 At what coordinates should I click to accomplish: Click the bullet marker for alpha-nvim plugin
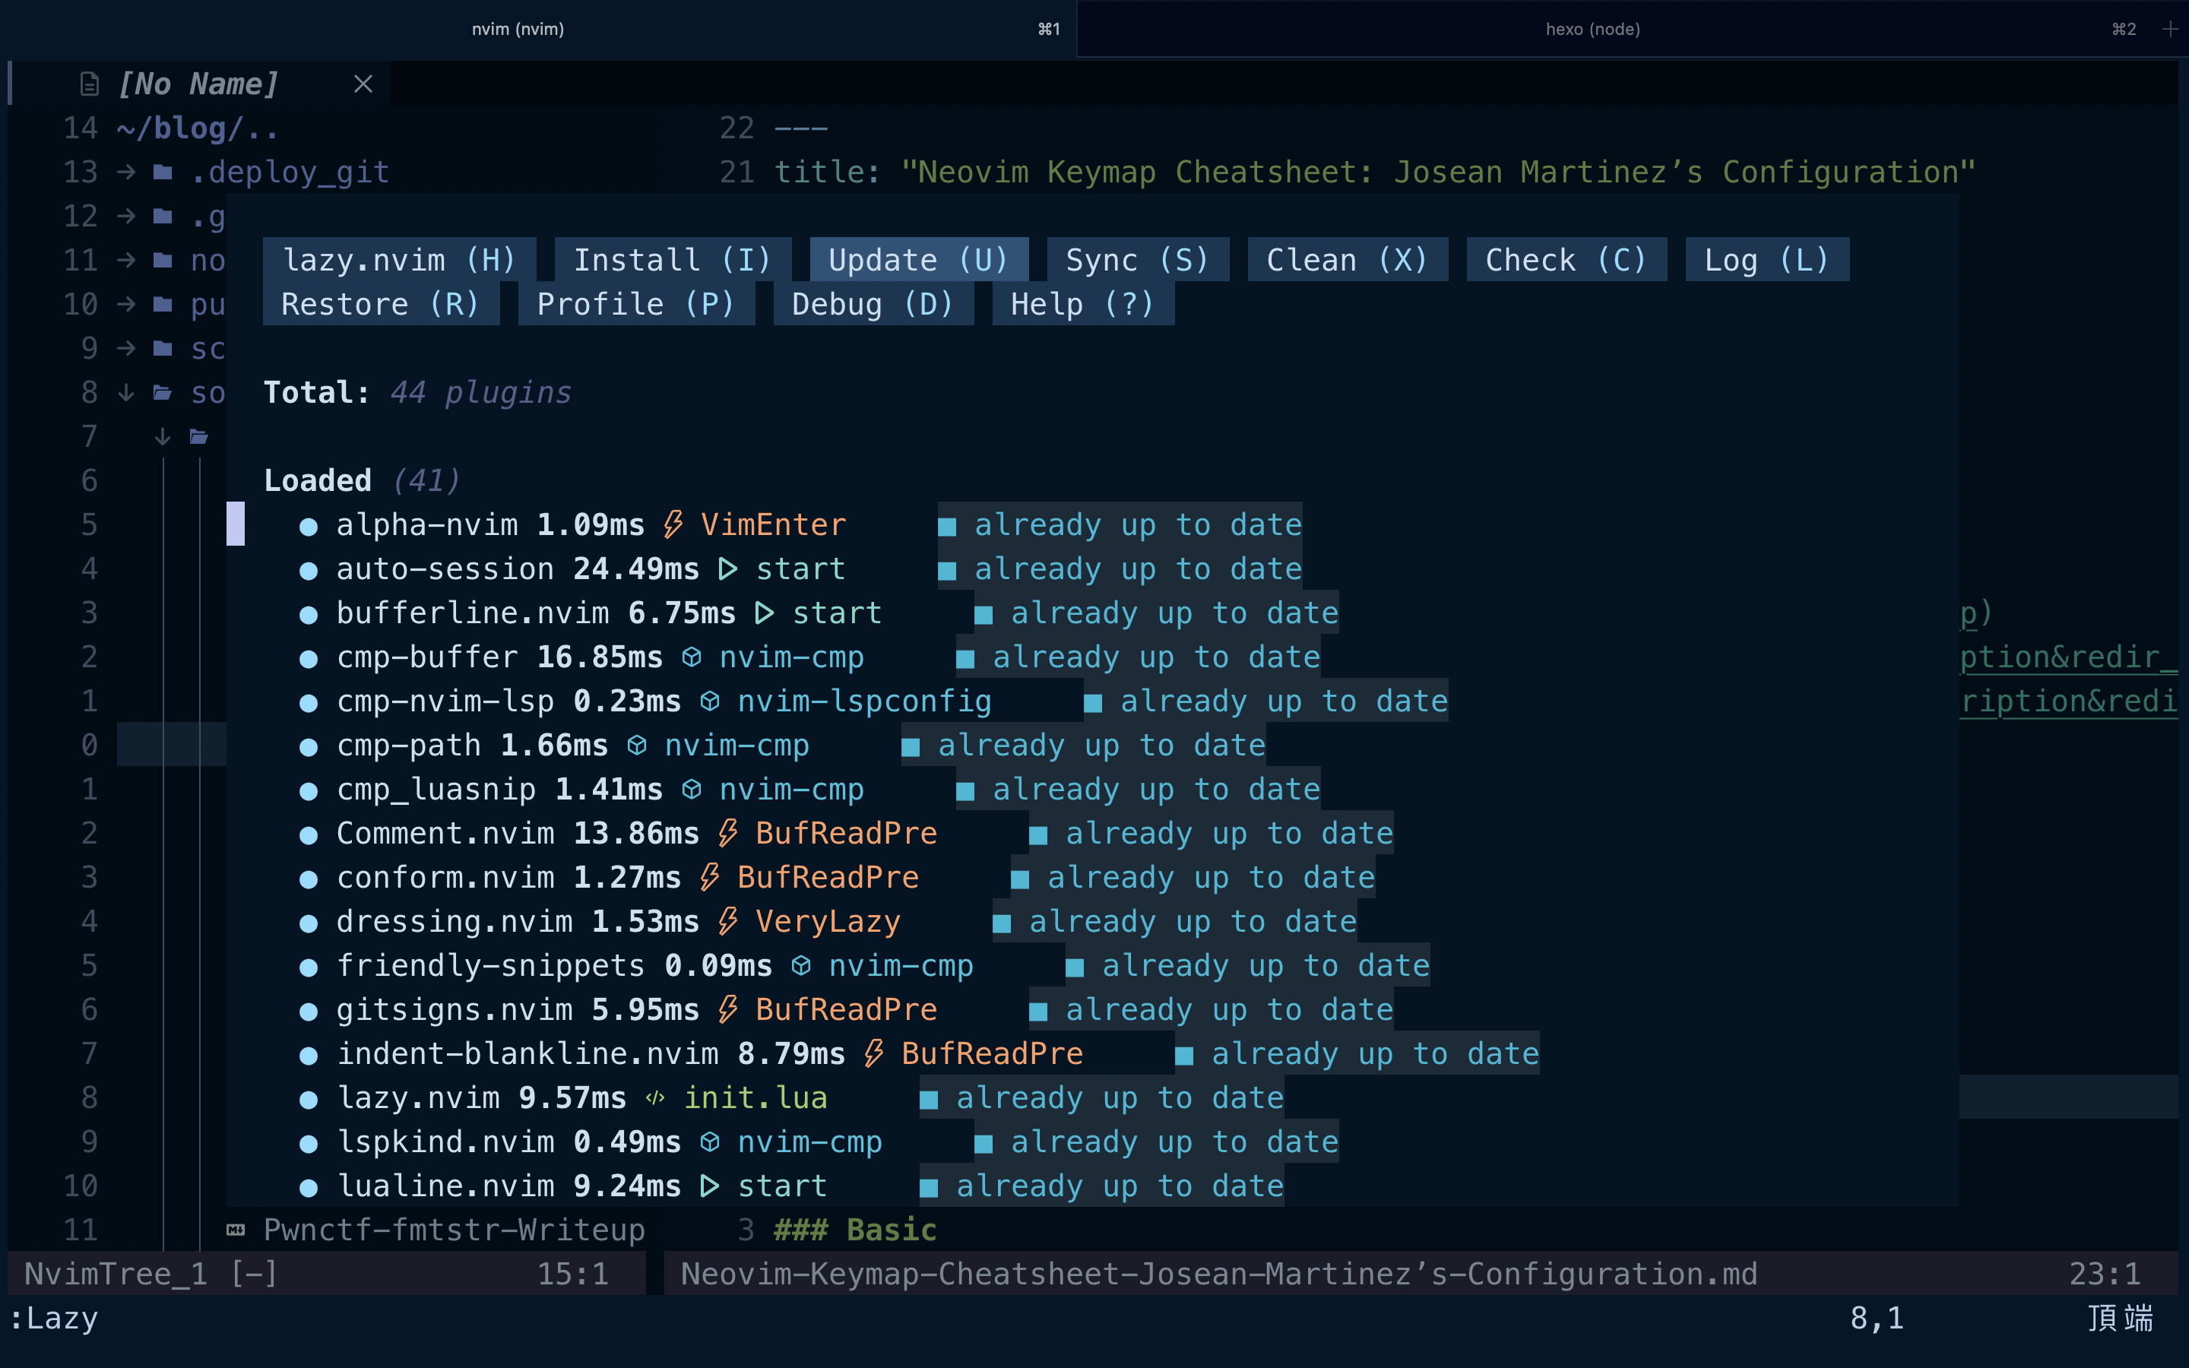tap(309, 526)
